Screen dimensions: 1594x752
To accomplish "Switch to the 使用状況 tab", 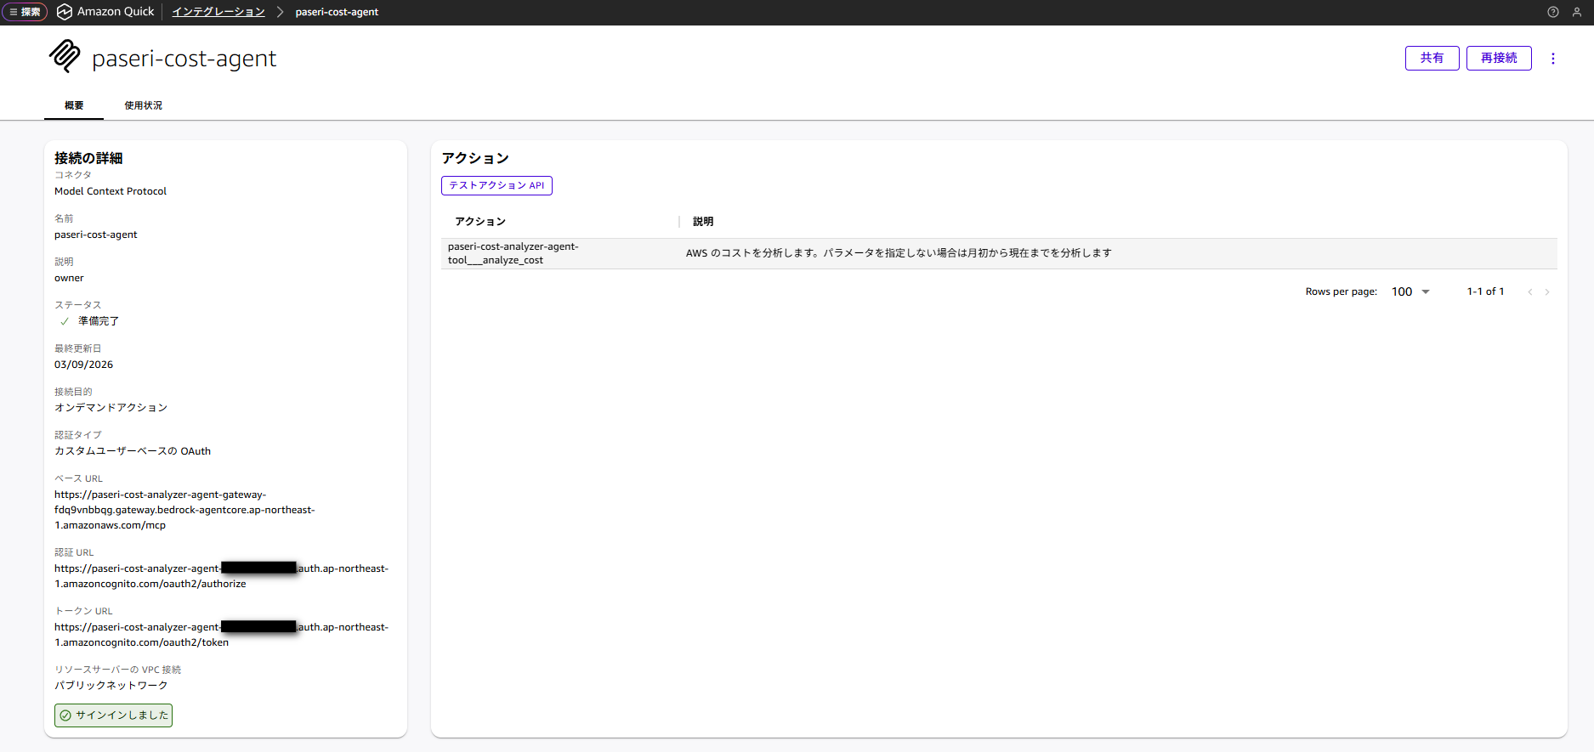I will tap(143, 105).
